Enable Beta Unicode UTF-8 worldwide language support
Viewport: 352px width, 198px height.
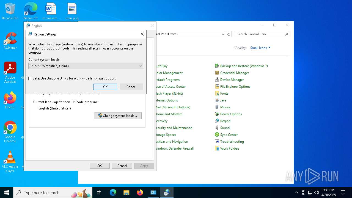click(30, 78)
